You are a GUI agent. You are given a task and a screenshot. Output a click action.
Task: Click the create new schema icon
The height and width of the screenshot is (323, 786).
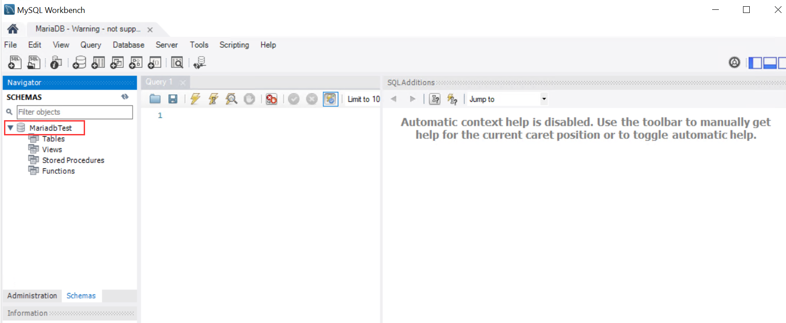tap(79, 63)
